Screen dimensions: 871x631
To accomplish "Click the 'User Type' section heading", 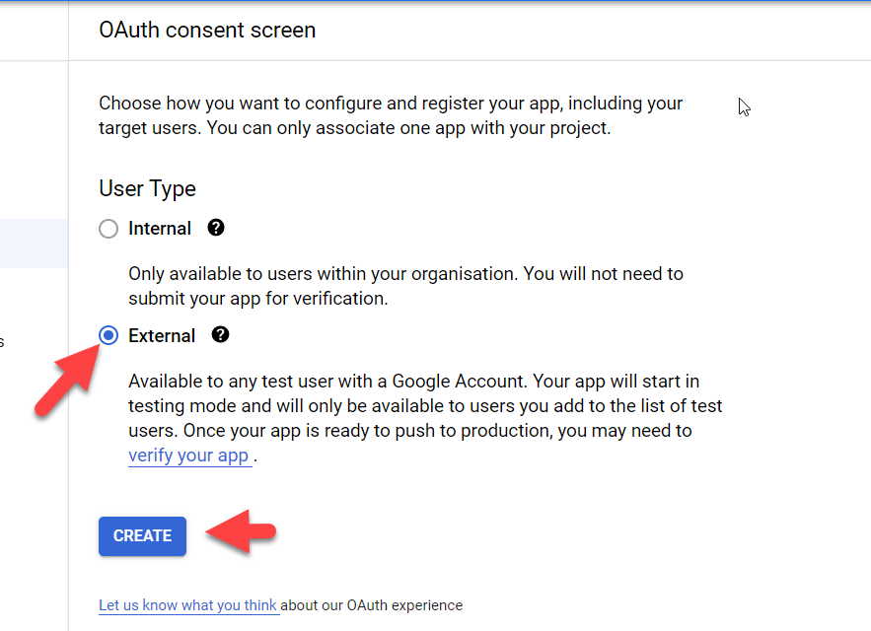I will pyautogui.click(x=147, y=189).
